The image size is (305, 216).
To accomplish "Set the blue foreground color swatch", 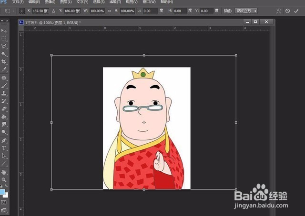I will (2, 192).
